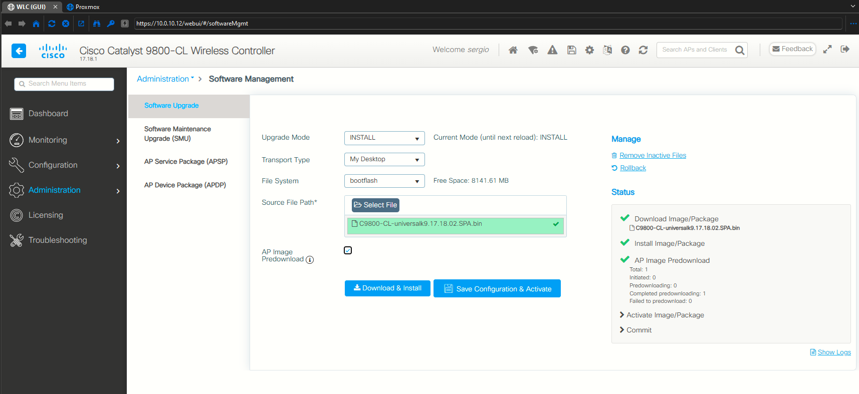Click the Download Image/Package status entry

(676, 219)
